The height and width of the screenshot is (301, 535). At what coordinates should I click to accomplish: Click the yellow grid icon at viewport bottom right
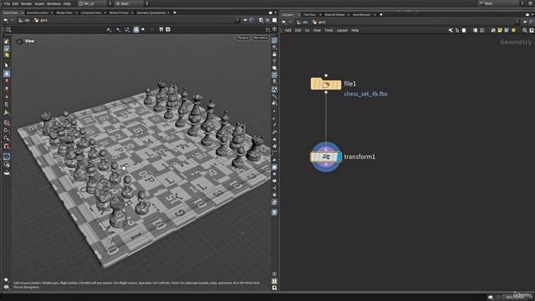click(x=274, y=281)
